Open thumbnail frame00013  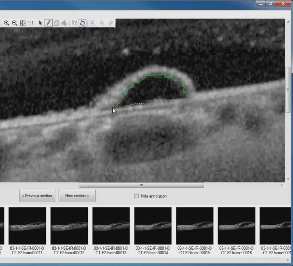(111, 225)
